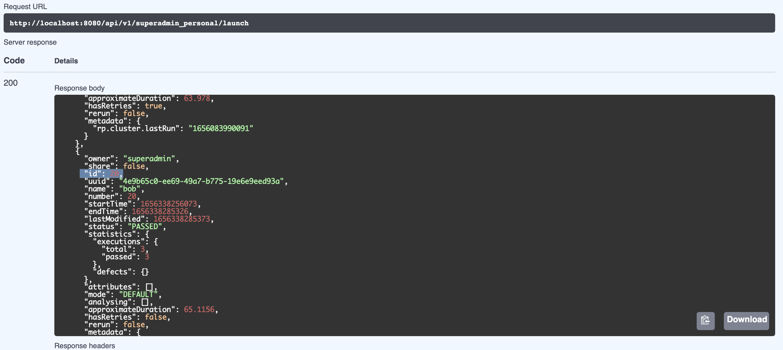Image resolution: width=783 pixels, height=350 pixels.
Task: Click the 200 response code
Action: pos(11,83)
